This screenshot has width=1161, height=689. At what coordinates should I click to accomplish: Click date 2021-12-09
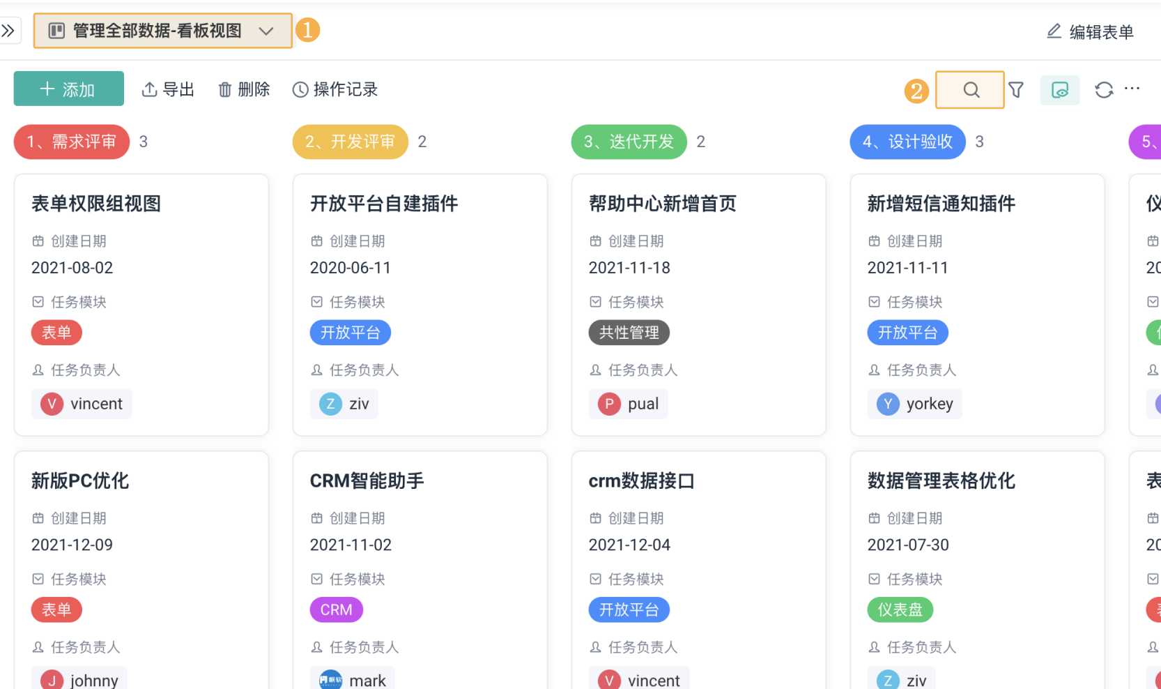pos(72,545)
